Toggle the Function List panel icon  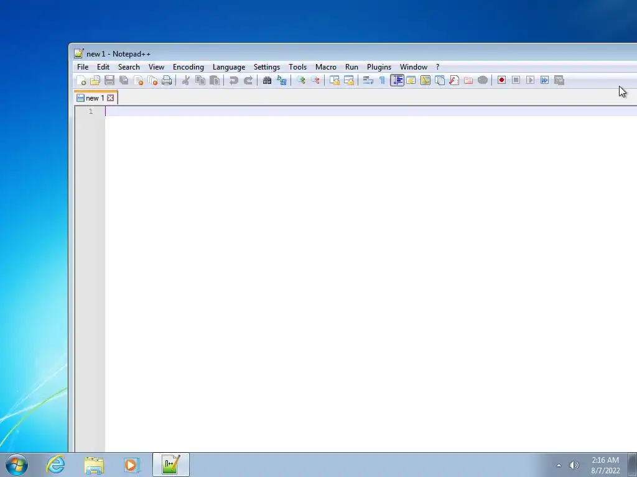[453, 80]
